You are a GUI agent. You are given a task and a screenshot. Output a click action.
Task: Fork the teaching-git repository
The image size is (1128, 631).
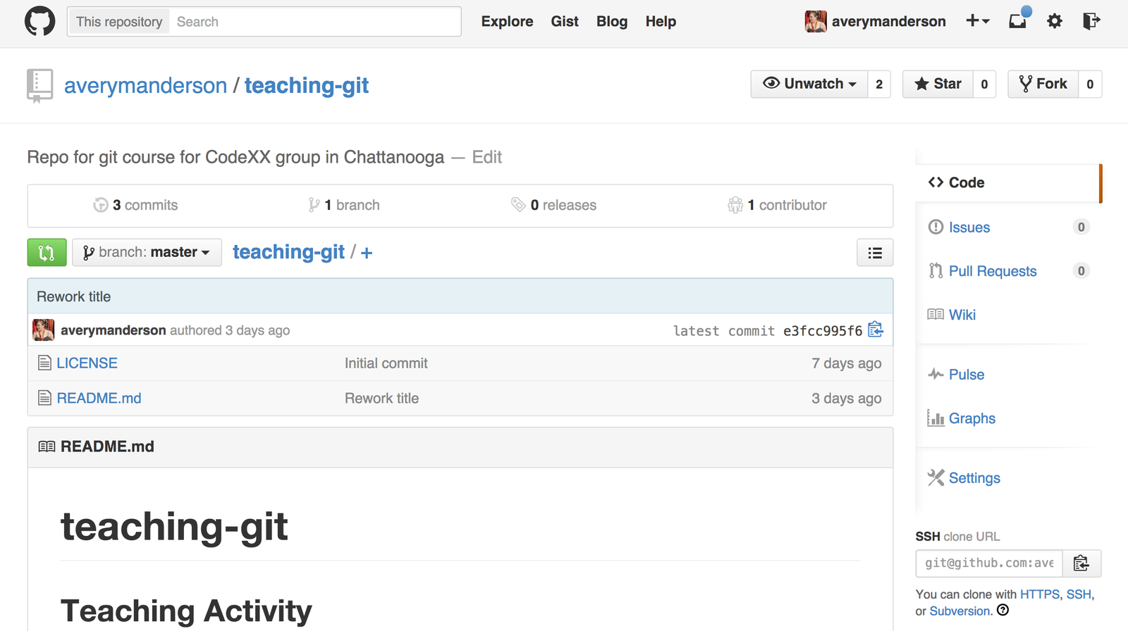pyautogui.click(x=1043, y=84)
